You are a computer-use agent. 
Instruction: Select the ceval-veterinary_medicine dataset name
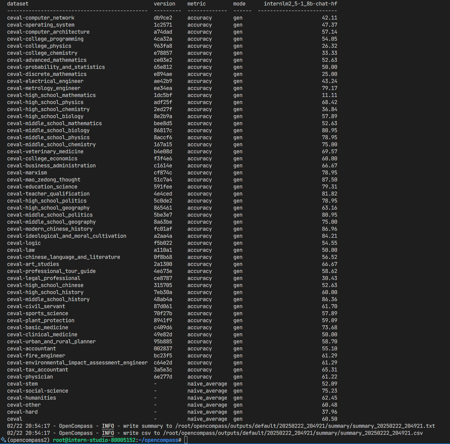(45, 151)
